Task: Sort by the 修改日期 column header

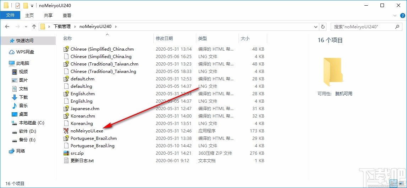Action: pos(164,38)
